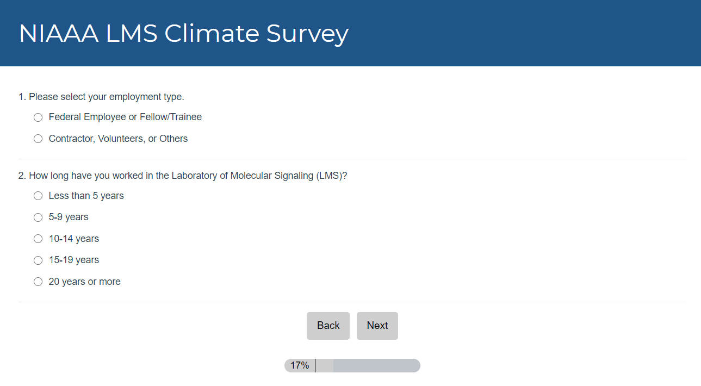Mark the 15-19 years radio circle
The image size is (701, 386).
click(38, 260)
